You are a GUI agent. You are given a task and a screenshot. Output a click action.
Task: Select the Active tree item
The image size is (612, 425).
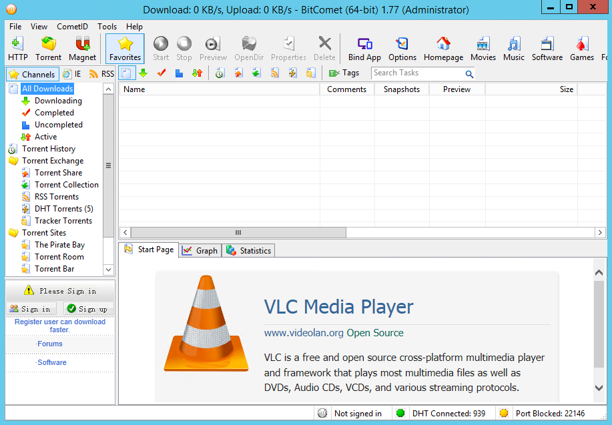[x=45, y=137]
